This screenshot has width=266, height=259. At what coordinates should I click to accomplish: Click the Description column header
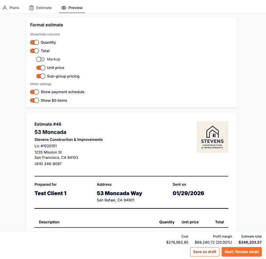(x=49, y=222)
